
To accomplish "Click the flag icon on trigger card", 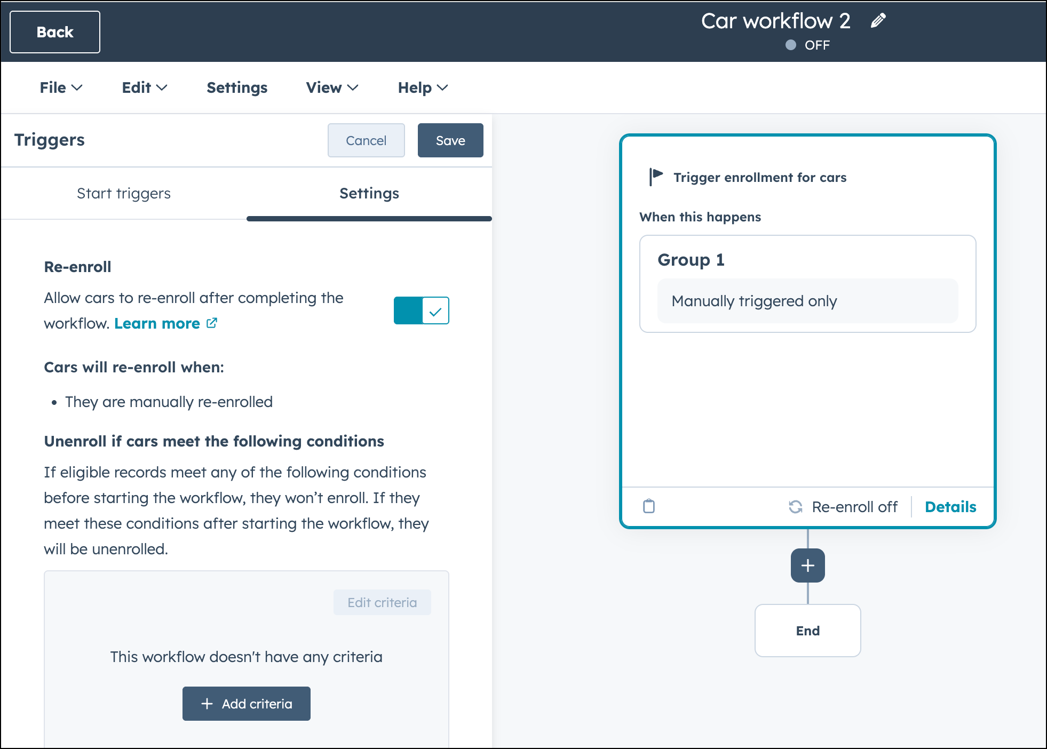I will pos(656,177).
